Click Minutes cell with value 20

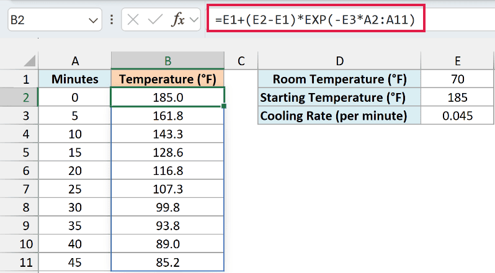tap(75, 171)
